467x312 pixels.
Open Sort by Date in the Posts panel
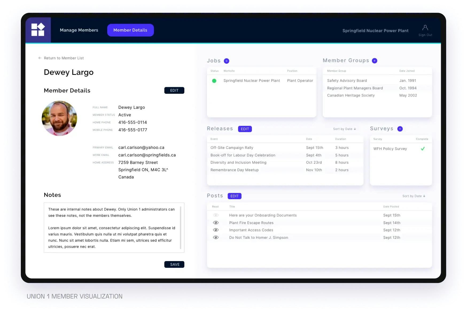click(414, 196)
